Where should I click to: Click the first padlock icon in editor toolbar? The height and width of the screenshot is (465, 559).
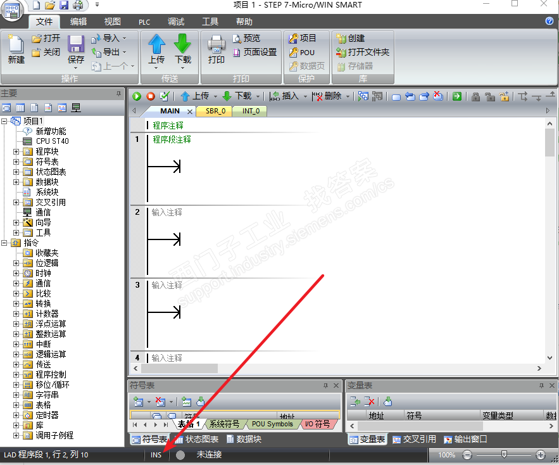pos(475,97)
